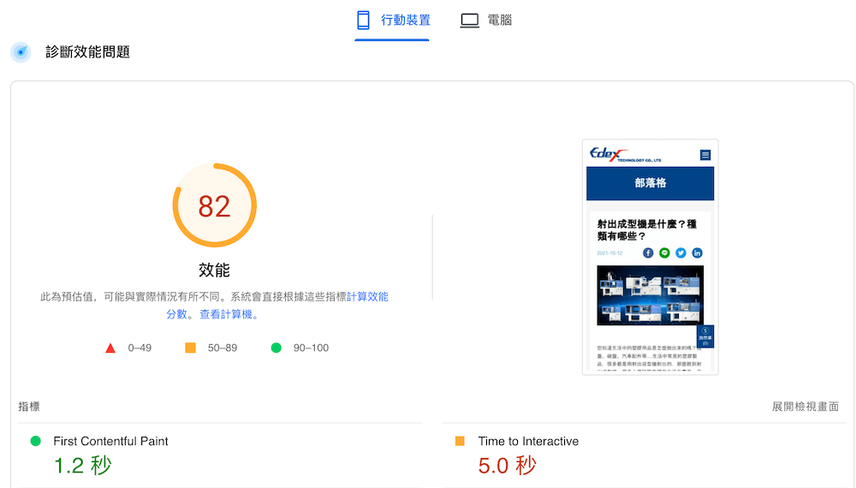The height and width of the screenshot is (488, 856).
Task: Switch to the 行動裝置 tab
Action: [393, 21]
